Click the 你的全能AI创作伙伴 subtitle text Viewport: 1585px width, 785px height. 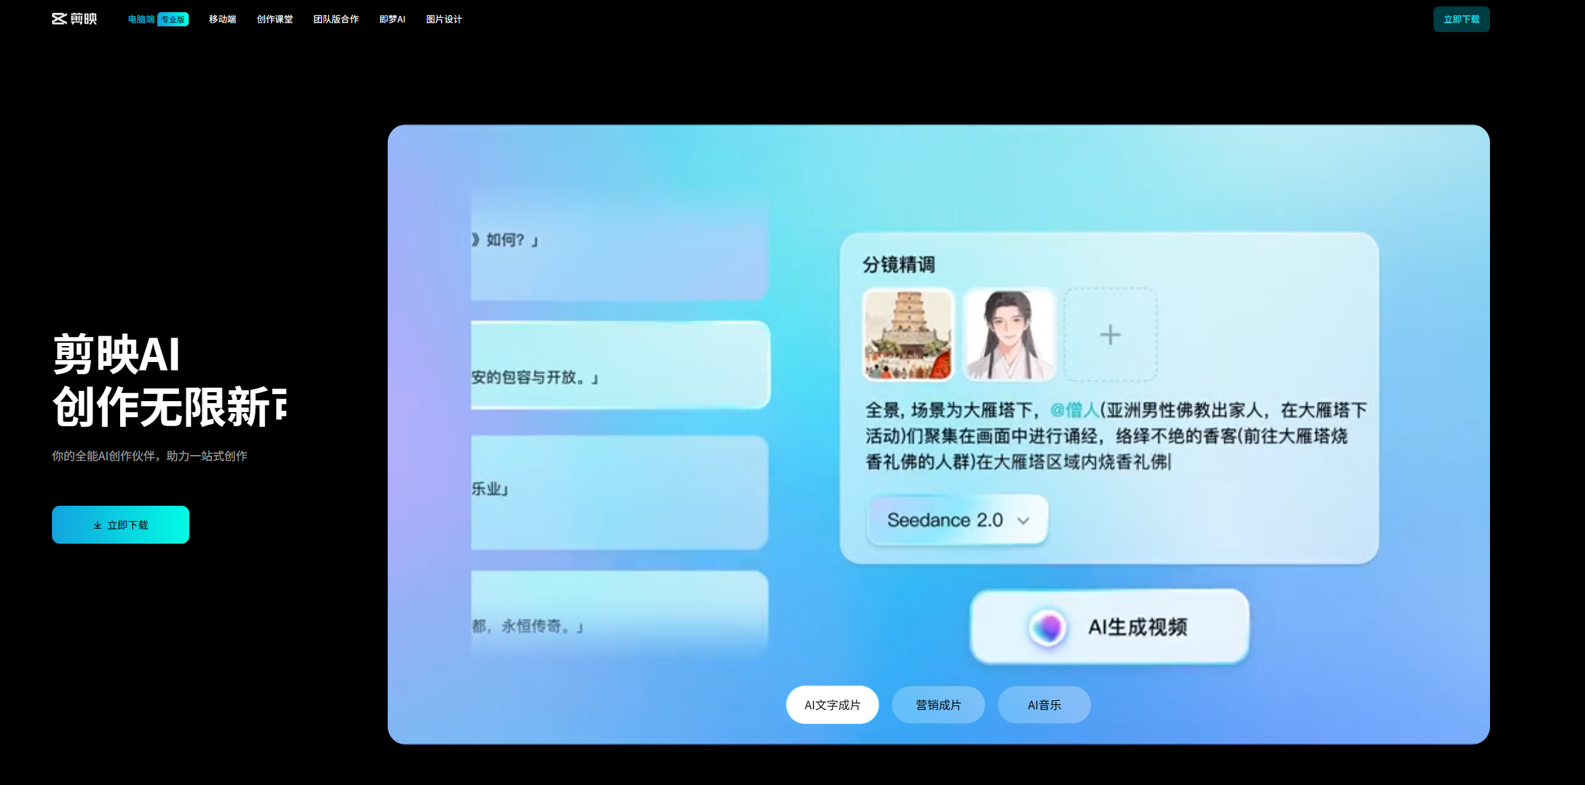point(150,456)
